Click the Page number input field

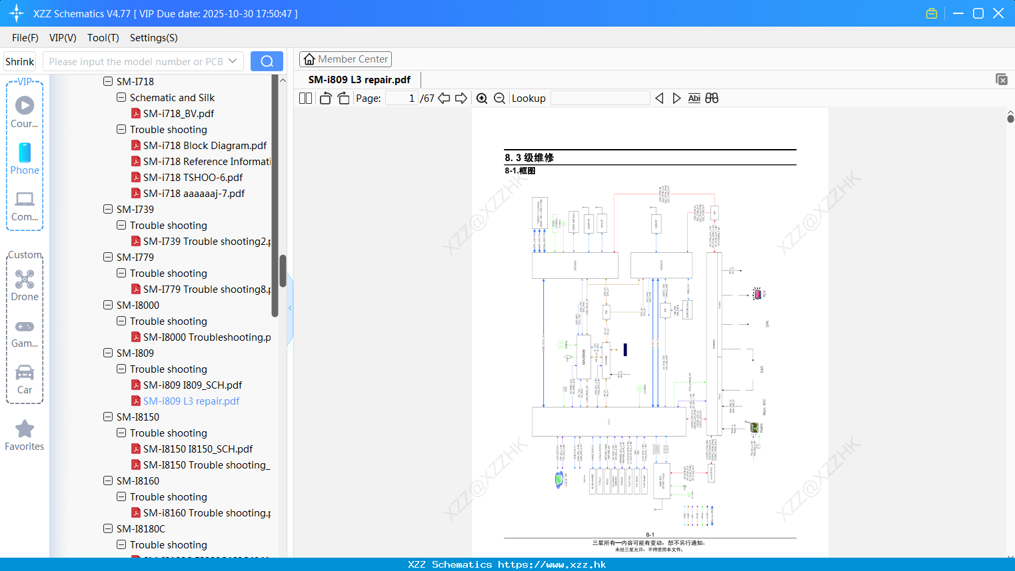pyautogui.click(x=402, y=98)
